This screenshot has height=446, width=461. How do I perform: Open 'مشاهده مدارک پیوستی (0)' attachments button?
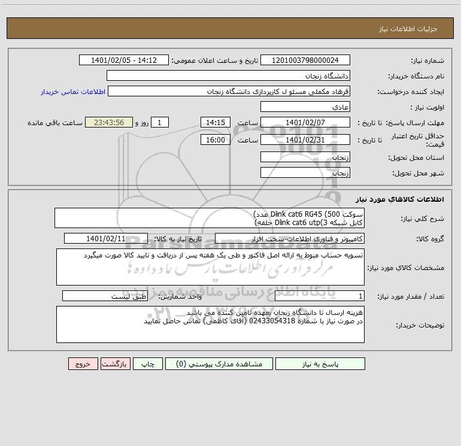[x=219, y=363]
